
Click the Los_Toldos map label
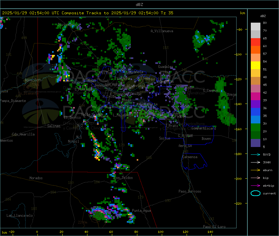(x=123, y=178)
